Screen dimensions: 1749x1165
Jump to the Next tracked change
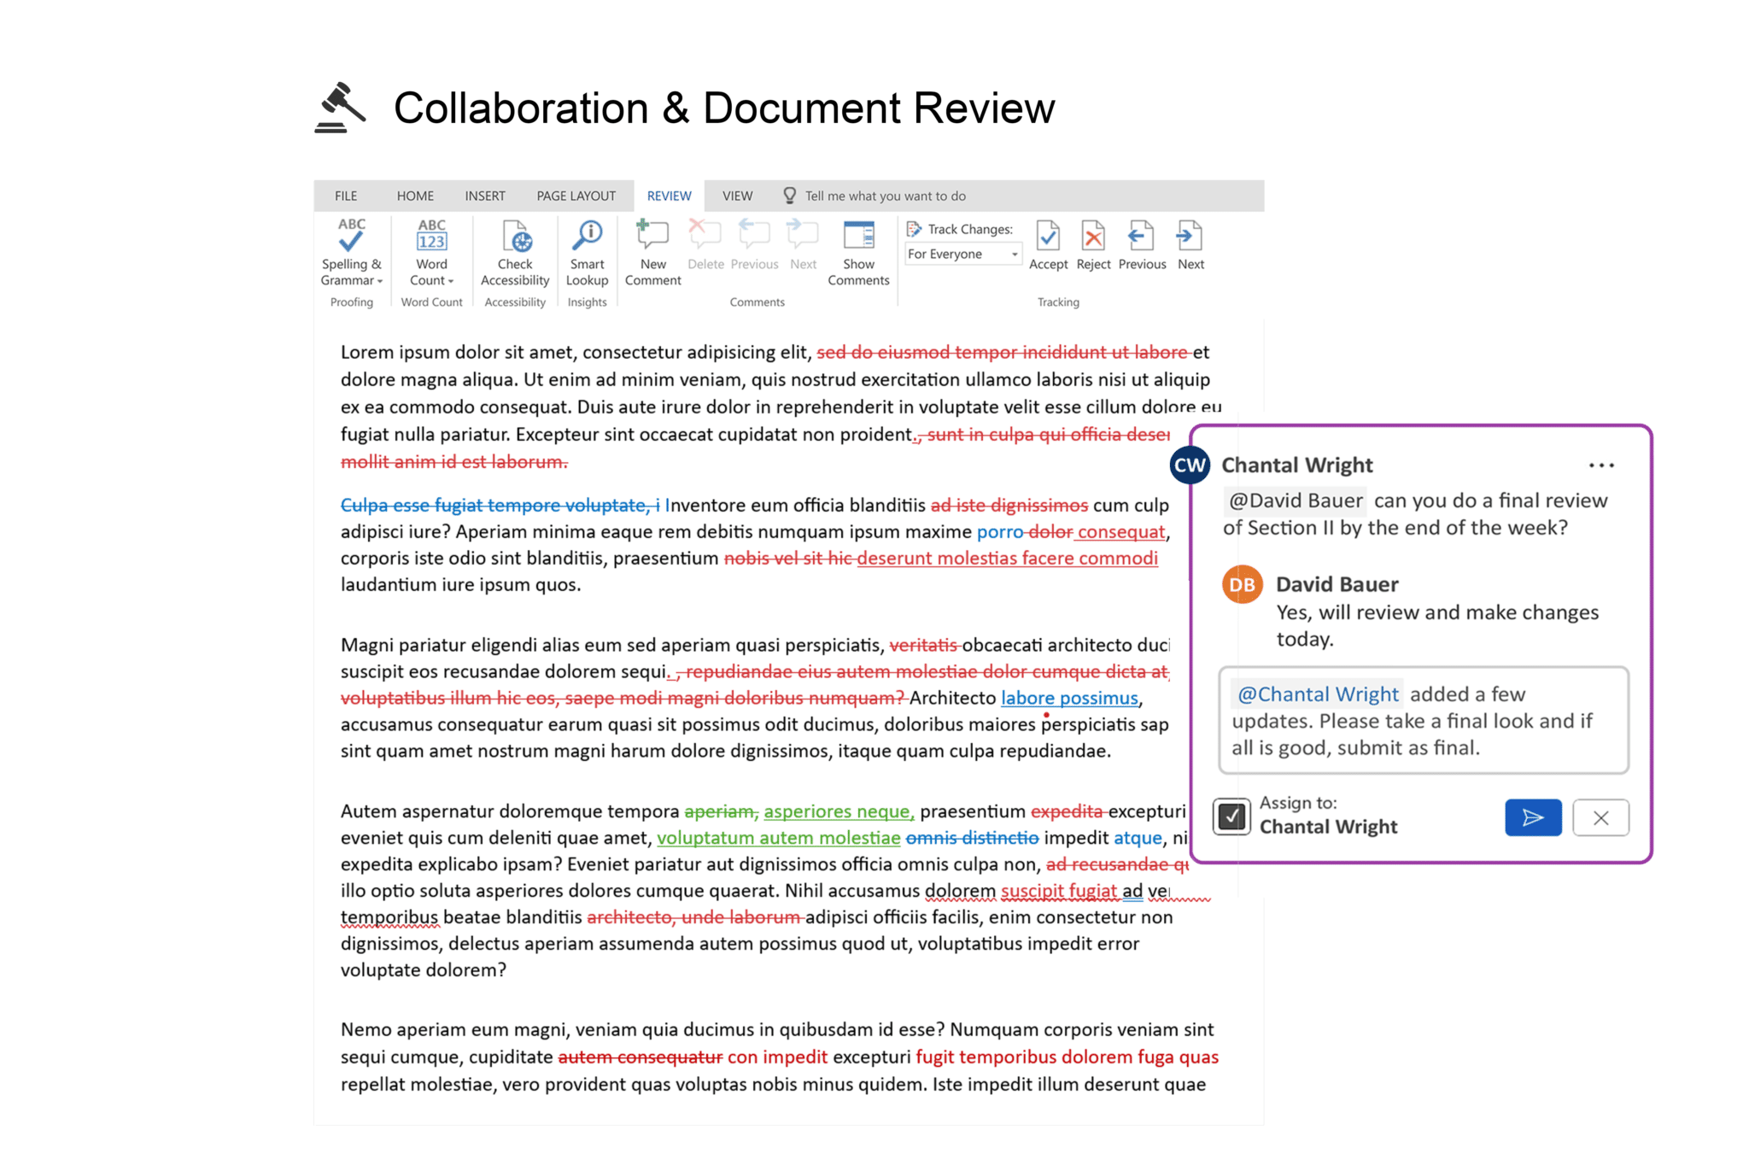tap(1190, 248)
